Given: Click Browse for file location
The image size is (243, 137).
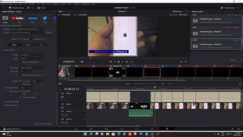Looking at the screenshot, I should tap(49, 33).
